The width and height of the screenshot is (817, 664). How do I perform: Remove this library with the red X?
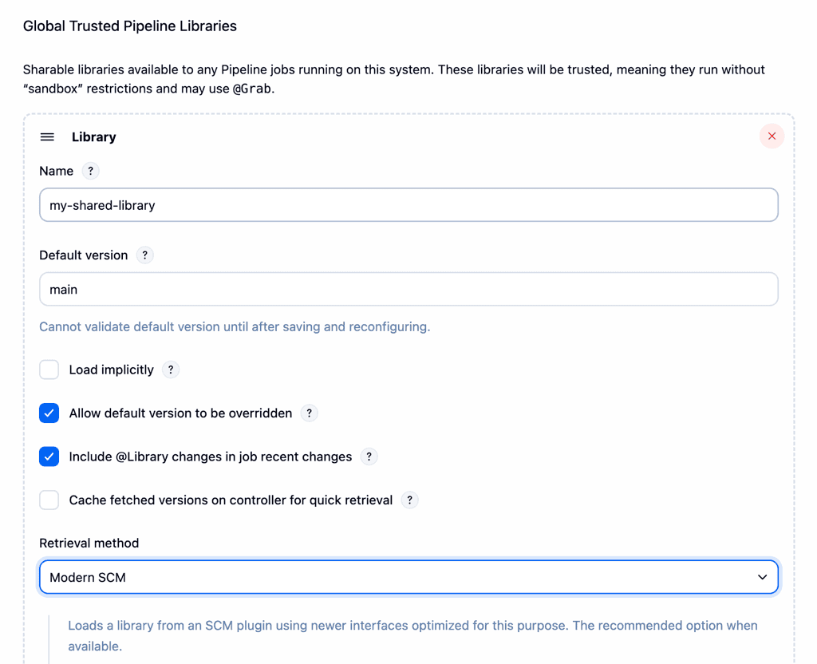pos(772,136)
